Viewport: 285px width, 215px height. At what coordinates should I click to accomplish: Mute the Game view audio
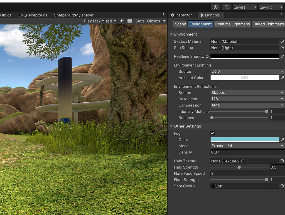click(122, 21)
